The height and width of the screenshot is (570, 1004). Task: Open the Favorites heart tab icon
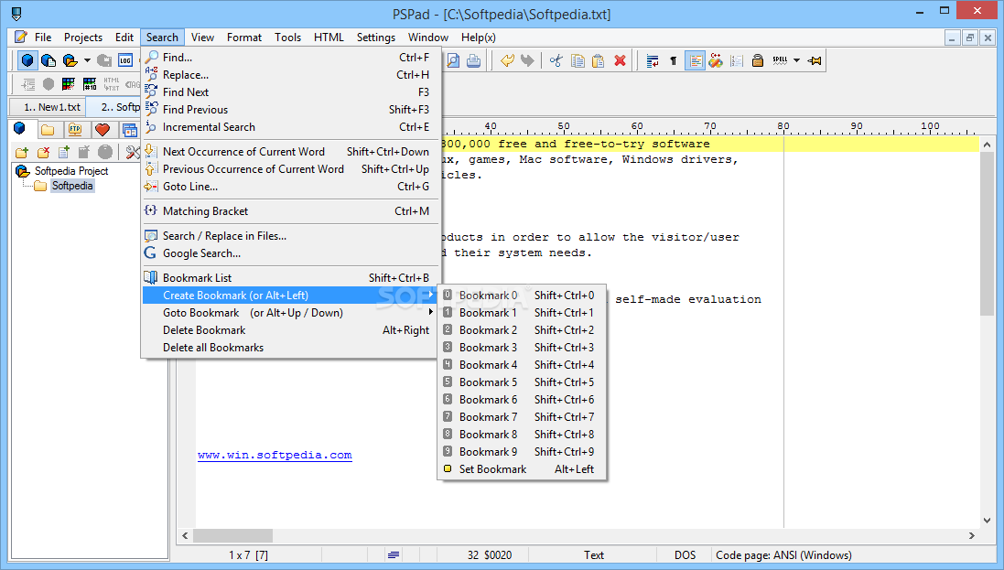(102, 129)
